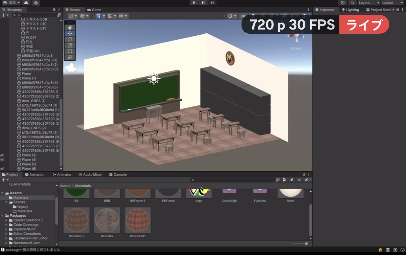
Task: Click the Project search field
Action: click(232, 180)
